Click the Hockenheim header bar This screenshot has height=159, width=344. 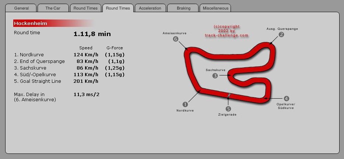tap(54, 23)
